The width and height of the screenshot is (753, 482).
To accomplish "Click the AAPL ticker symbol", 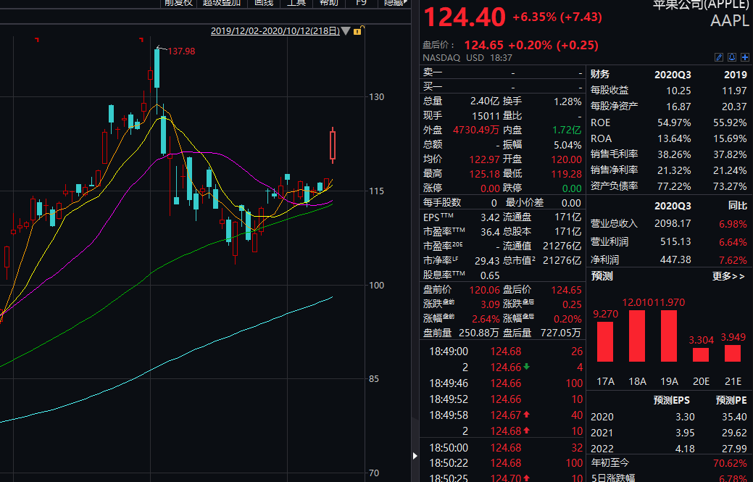I will [730, 20].
